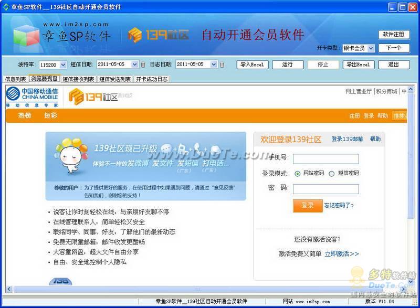Click the app icon in the title bar
The width and height of the screenshot is (420, 308).
tap(6, 7)
